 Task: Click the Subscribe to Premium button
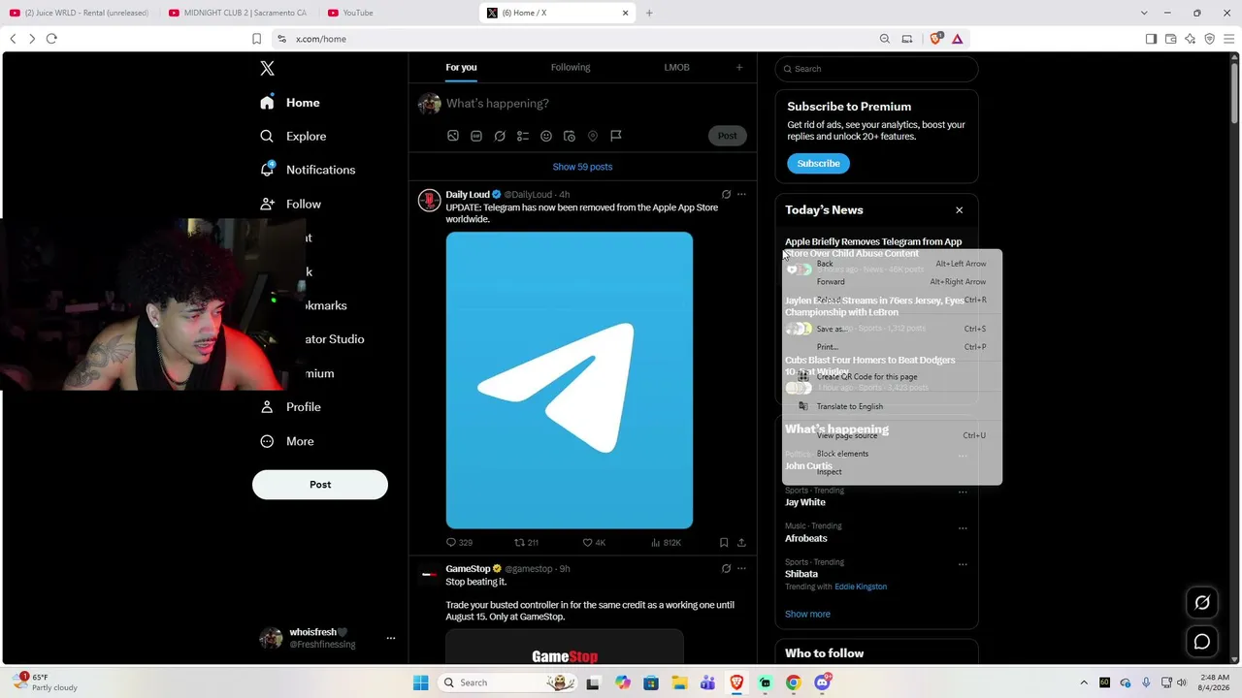click(818, 164)
